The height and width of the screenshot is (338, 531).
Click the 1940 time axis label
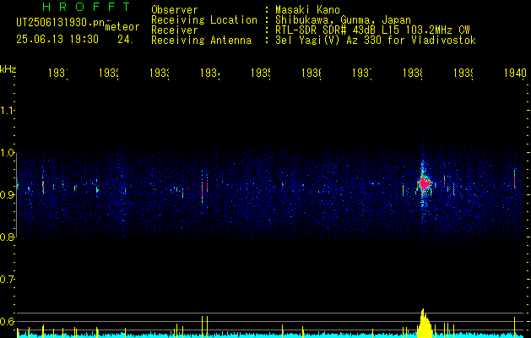click(515, 73)
